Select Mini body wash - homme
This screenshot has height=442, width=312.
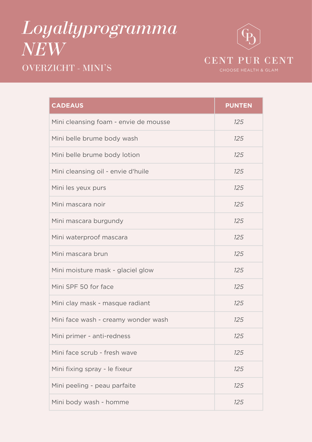click(x=90, y=402)
